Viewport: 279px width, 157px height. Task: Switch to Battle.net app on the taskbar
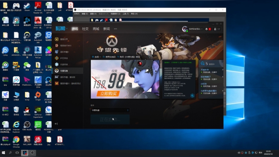(x=25, y=153)
